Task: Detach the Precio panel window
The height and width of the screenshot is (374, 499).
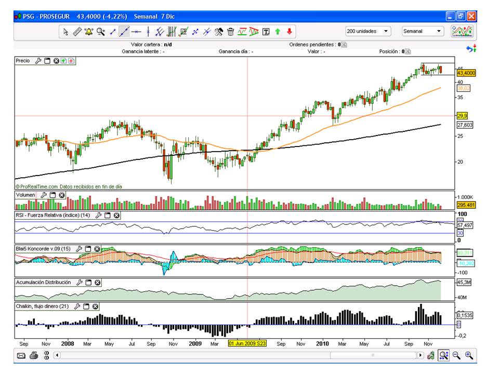Action: (47, 61)
